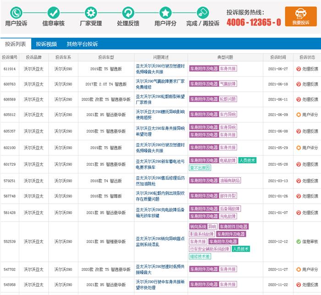This screenshot has width=321, height=295.
Task: Click the 处理反馈 status icon for complaint 611914
Action: (299, 69)
